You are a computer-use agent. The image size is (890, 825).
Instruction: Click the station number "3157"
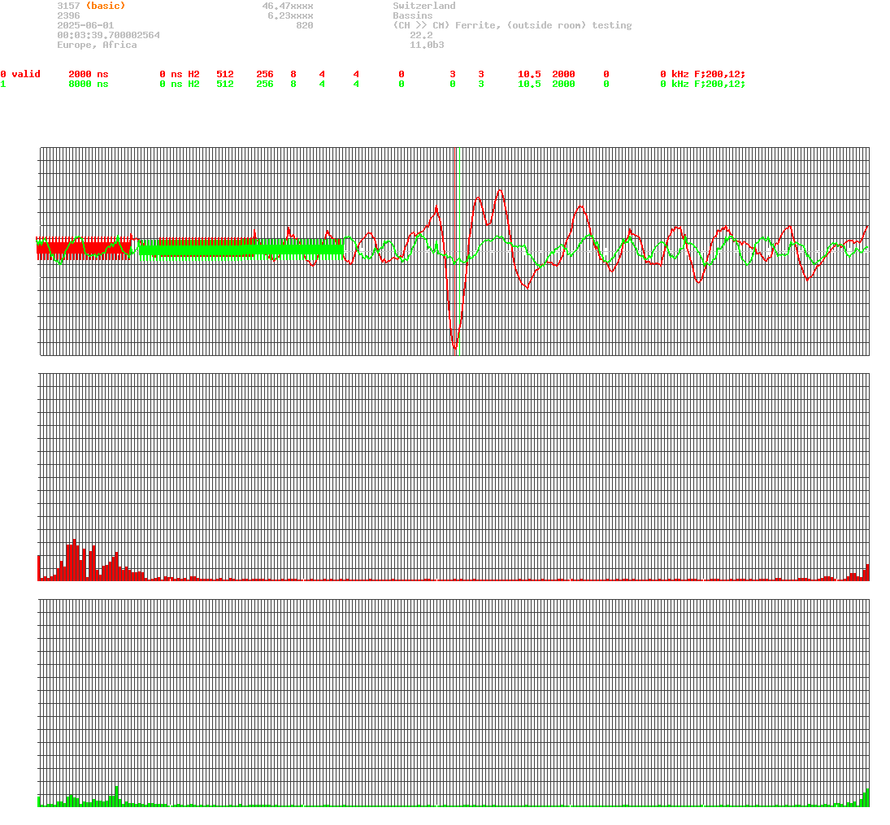coord(68,6)
